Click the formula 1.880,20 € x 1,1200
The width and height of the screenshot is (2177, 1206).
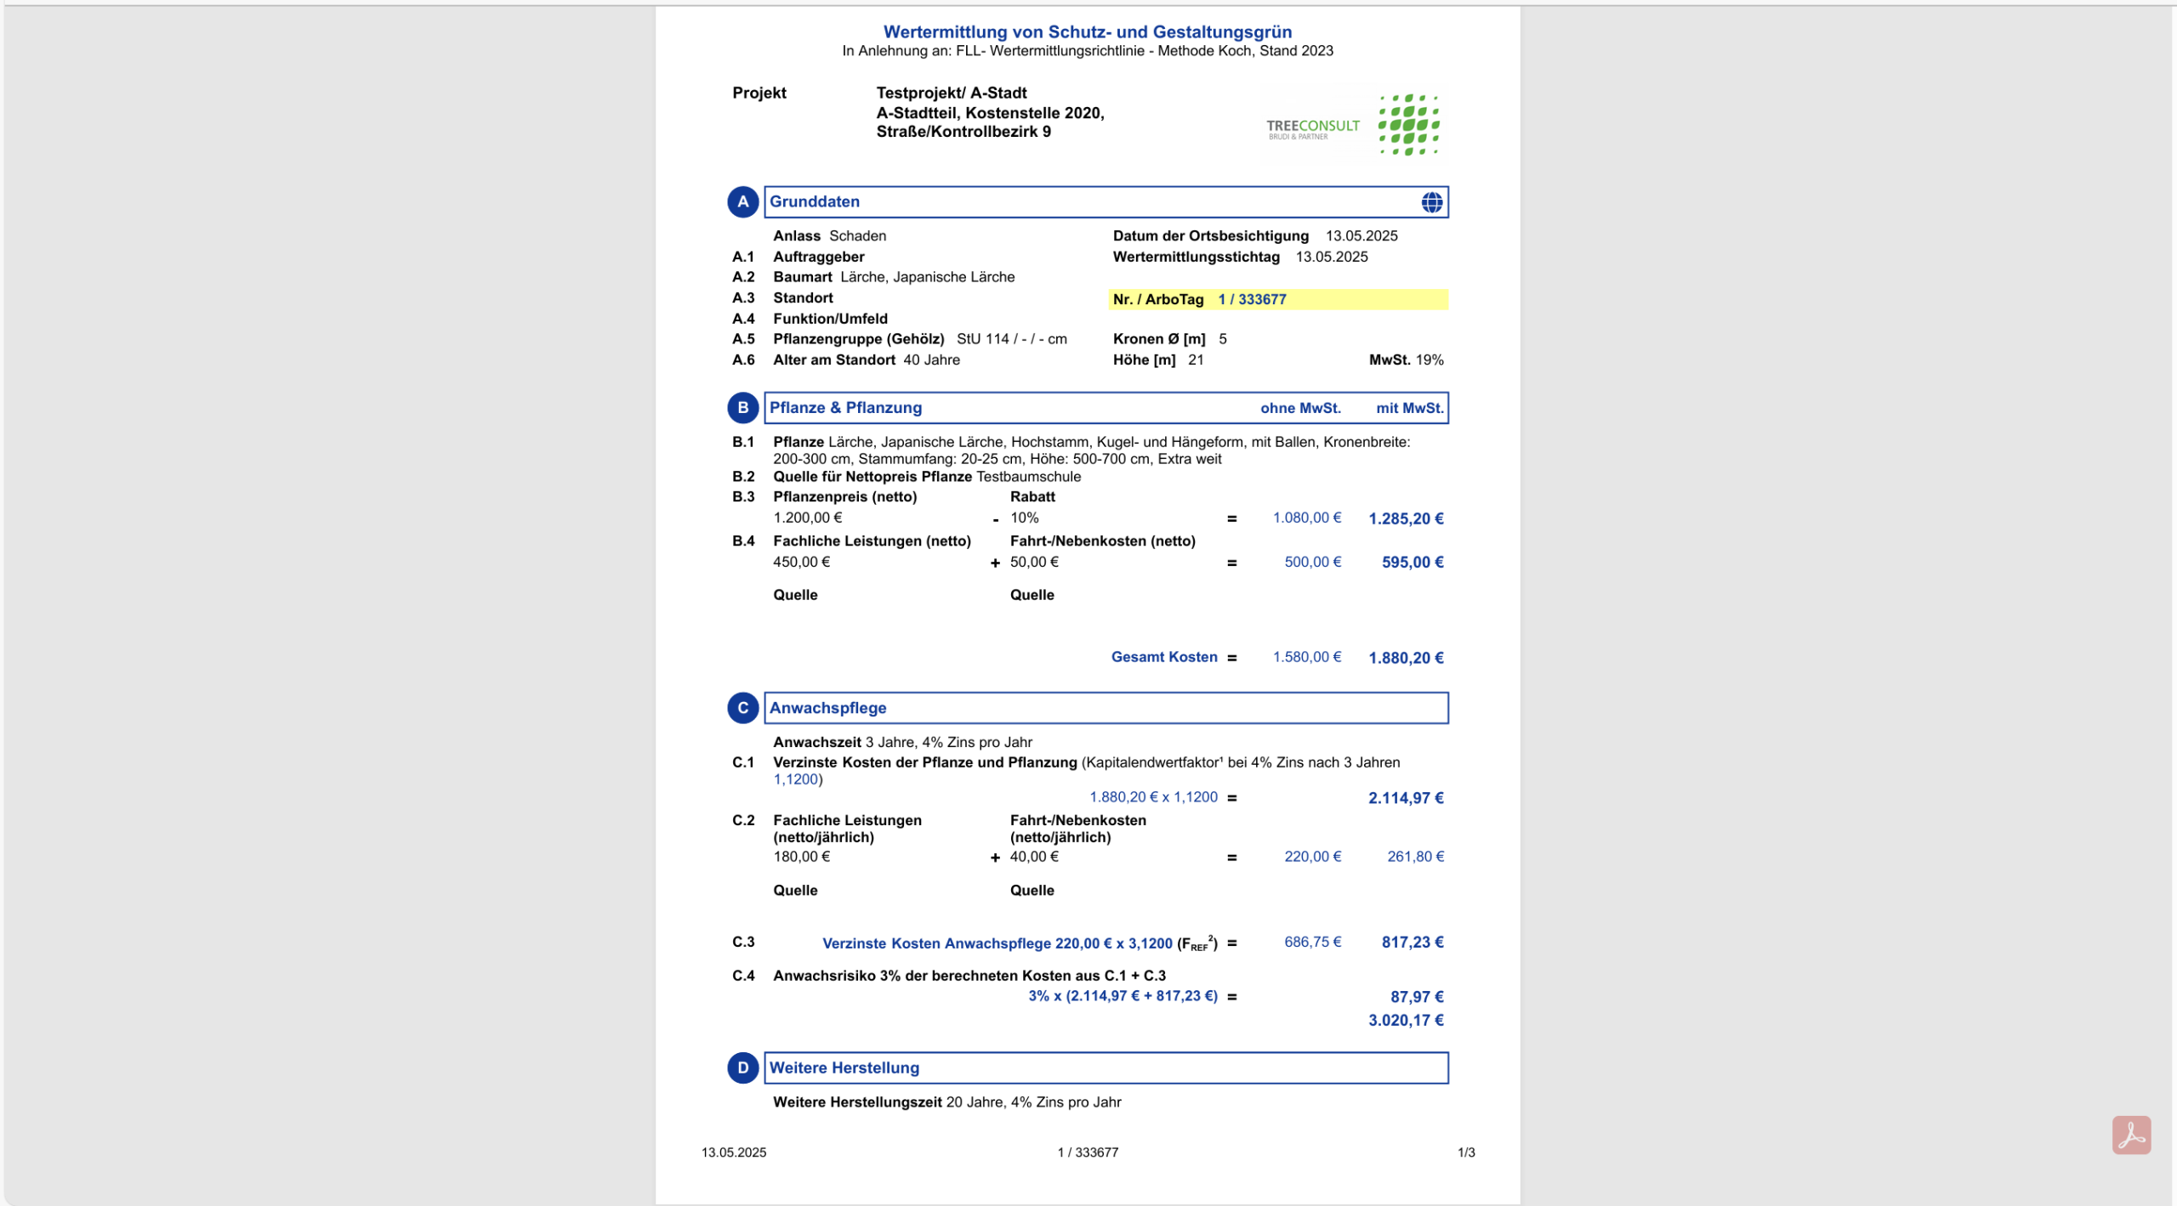pyautogui.click(x=1153, y=797)
